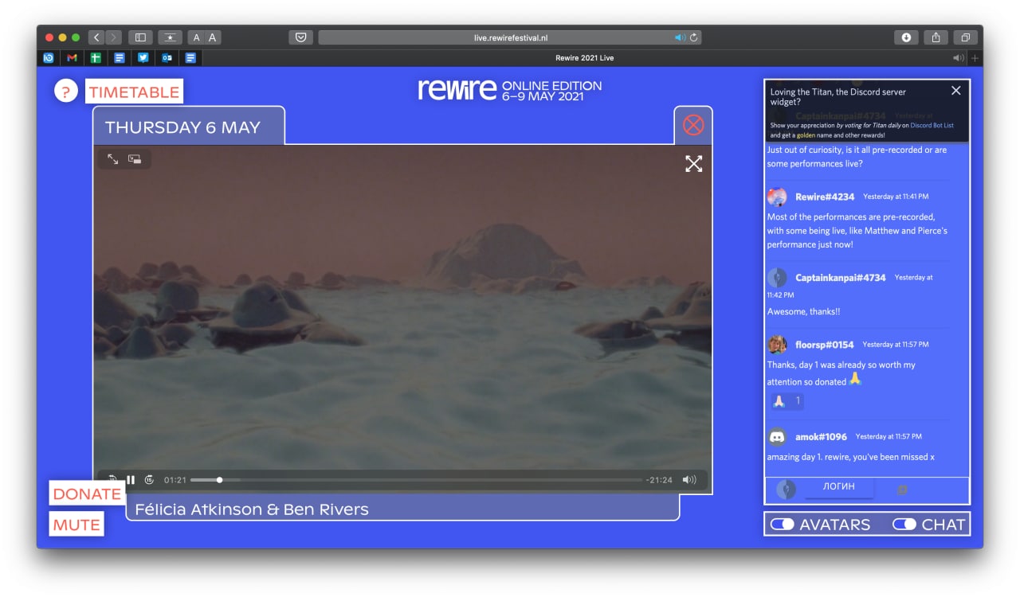This screenshot has height=597, width=1020.
Task: Show all tabs overview
Action: click(x=965, y=37)
